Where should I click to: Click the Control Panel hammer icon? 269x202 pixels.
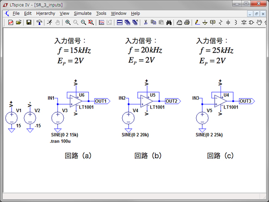click(39, 22)
